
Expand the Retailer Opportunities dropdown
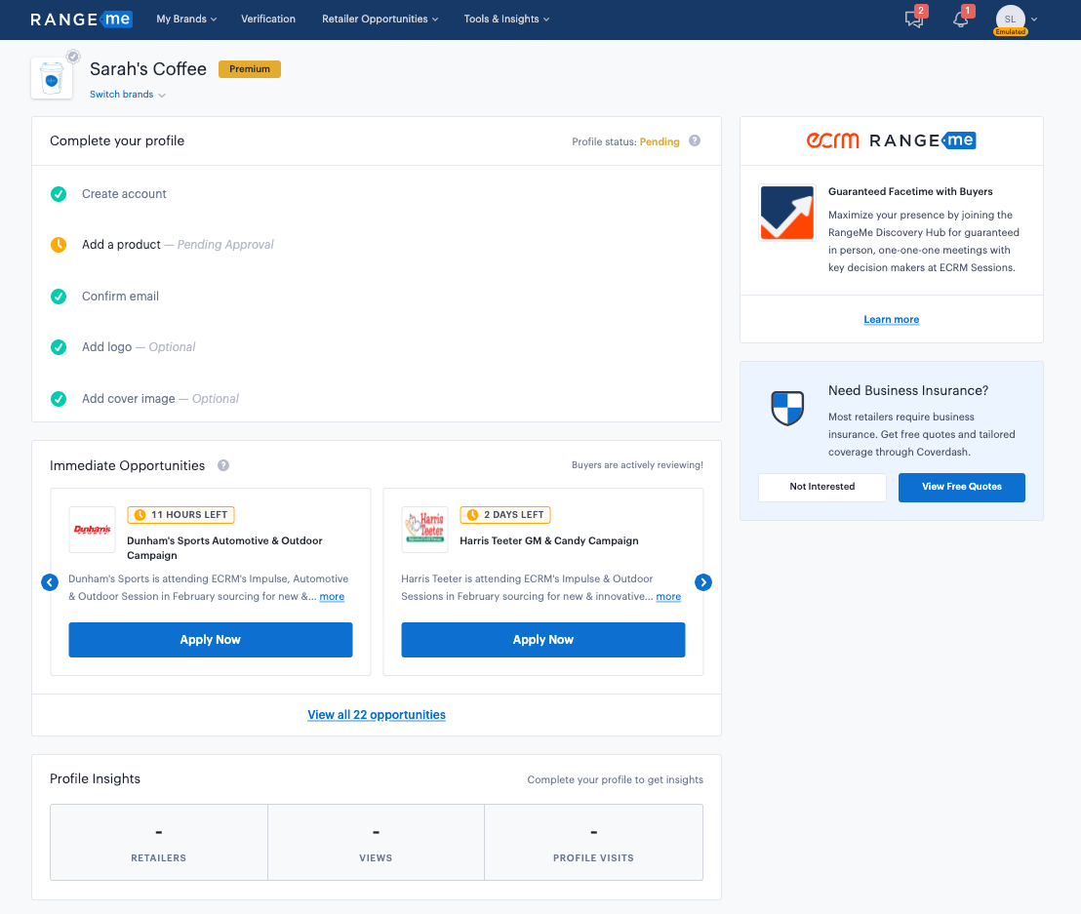point(380,19)
